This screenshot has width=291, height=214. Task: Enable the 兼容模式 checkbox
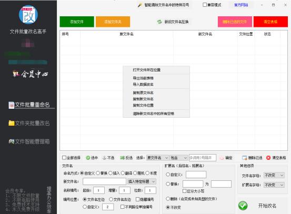(x=205, y=5)
